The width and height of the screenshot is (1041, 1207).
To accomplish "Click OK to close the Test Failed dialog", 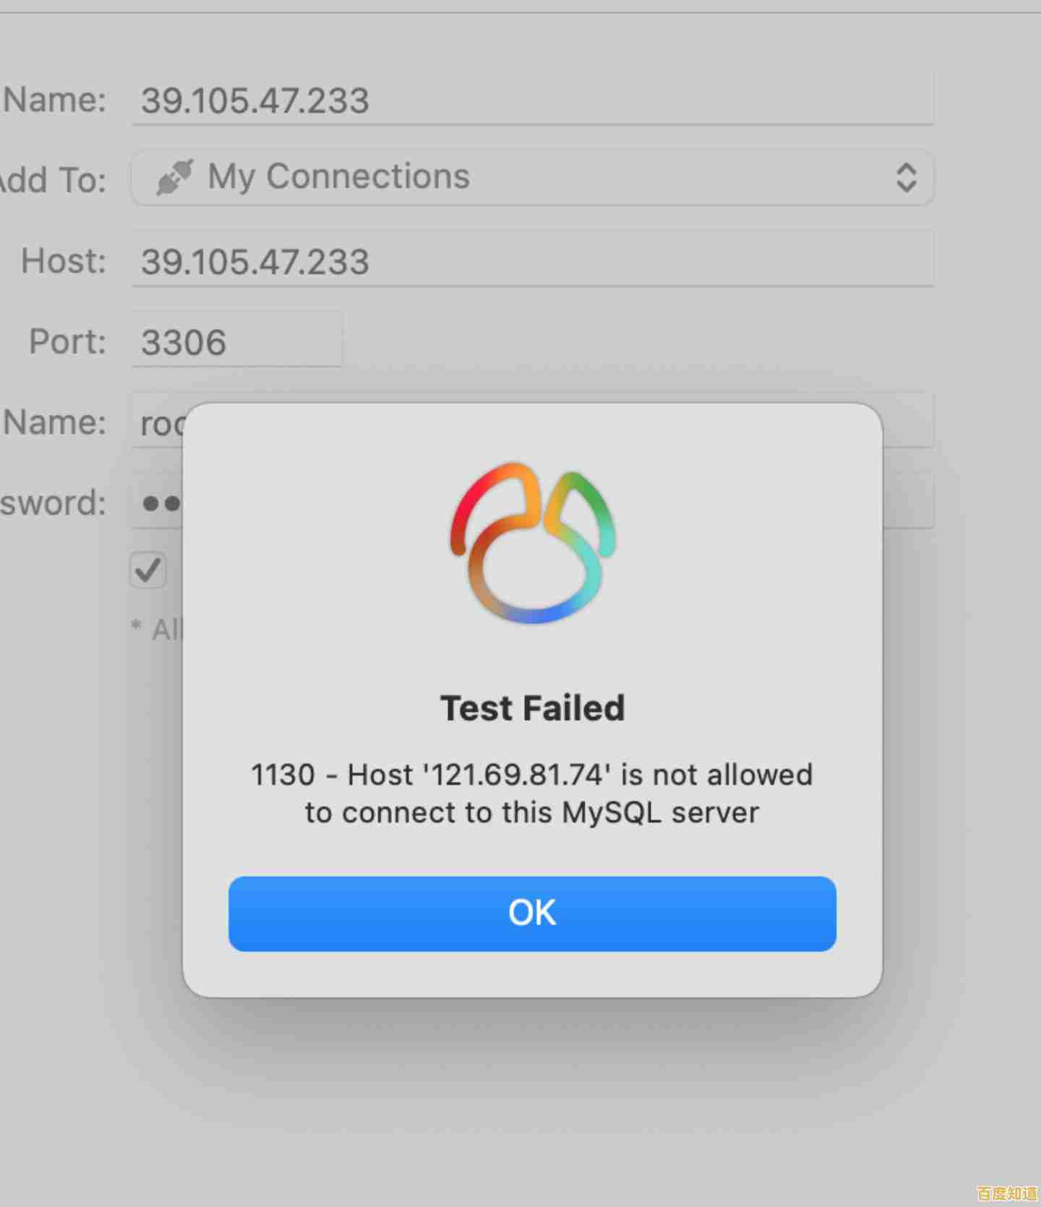I will point(532,913).
